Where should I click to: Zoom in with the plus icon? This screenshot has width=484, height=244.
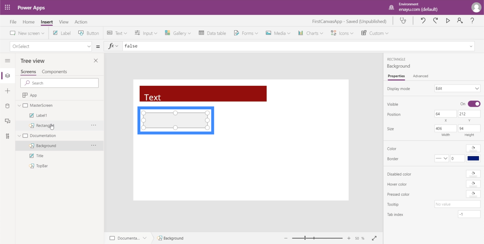click(x=349, y=238)
